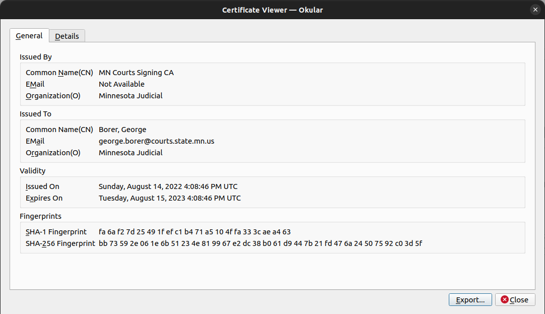Image resolution: width=545 pixels, height=314 pixels.
Task: Click the red X icon on the Close button
Action: click(505, 299)
